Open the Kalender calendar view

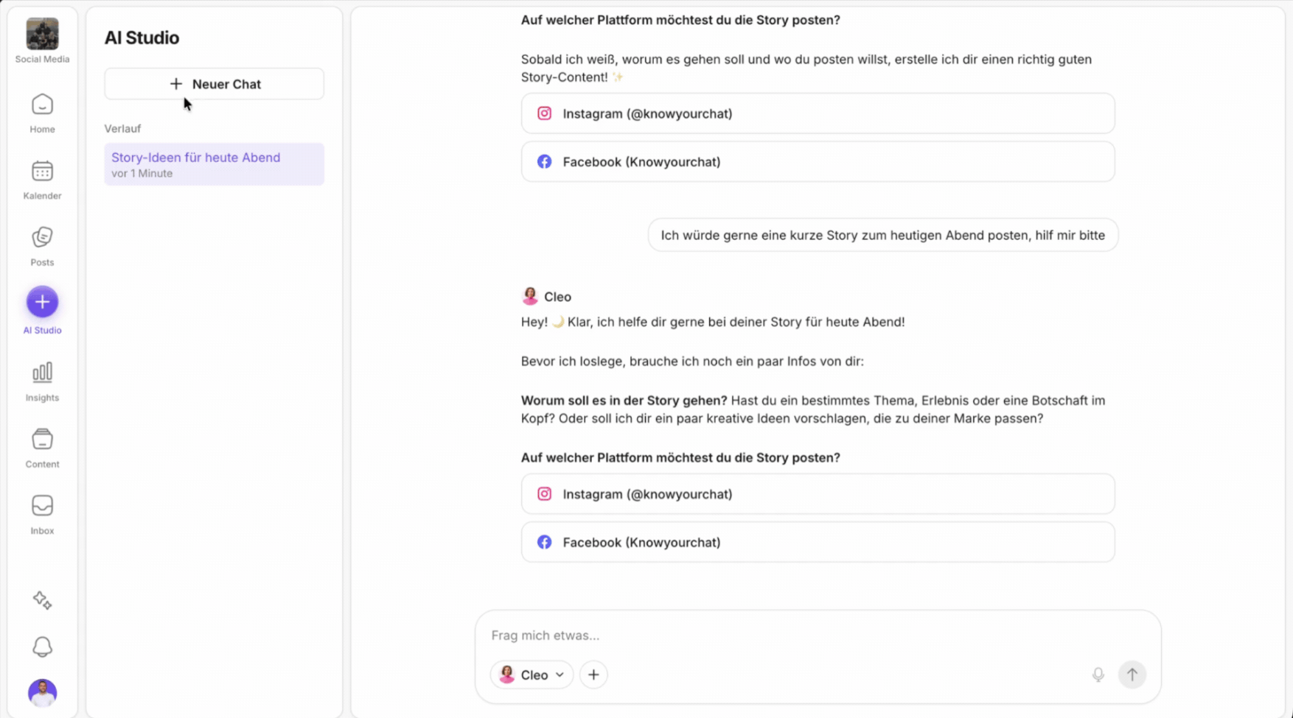(x=42, y=180)
